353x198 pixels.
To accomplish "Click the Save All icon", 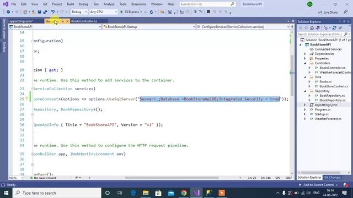I will tap(45, 12).
